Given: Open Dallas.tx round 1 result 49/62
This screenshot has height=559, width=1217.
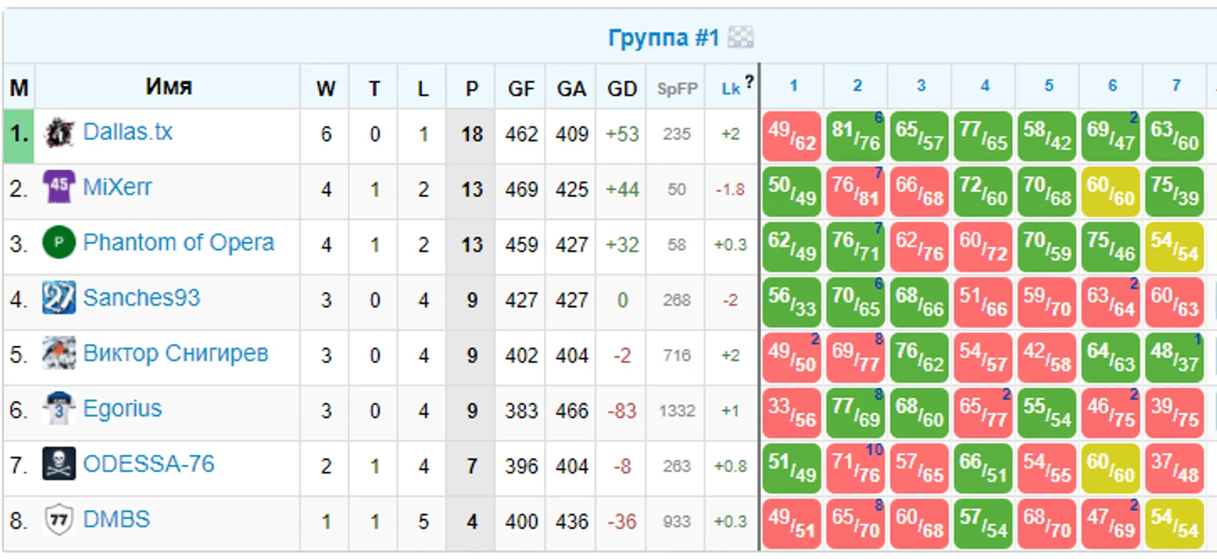Looking at the screenshot, I should tap(792, 137).
